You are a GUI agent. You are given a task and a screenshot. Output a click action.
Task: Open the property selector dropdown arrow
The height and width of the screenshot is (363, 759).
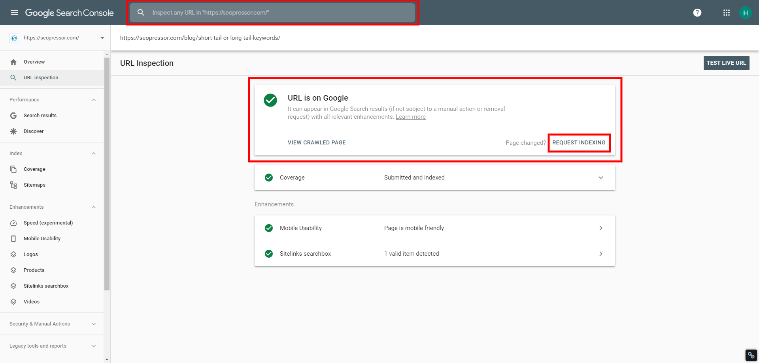pyautogui.click(x=102, y=38)
